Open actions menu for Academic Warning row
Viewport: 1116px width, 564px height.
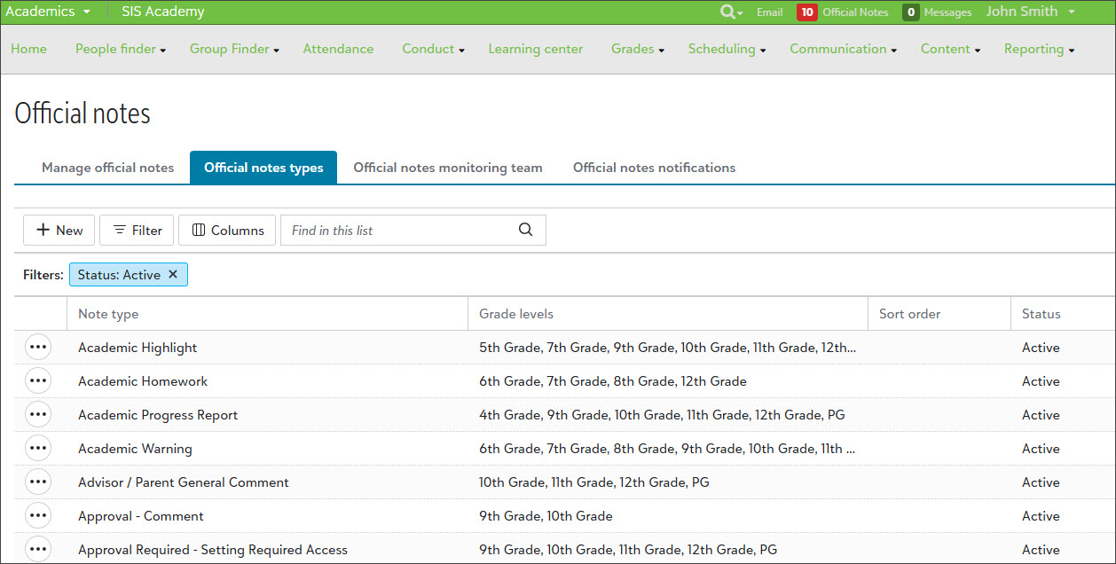tap(38, 449)
